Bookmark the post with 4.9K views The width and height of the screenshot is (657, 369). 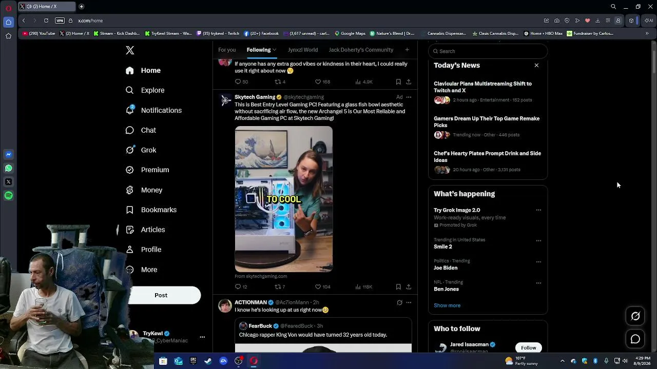398,82
